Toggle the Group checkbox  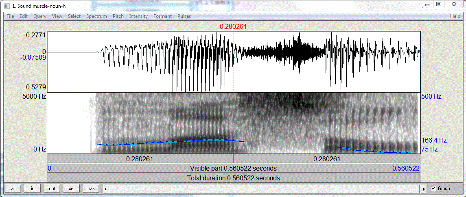[x=433, y=188]
